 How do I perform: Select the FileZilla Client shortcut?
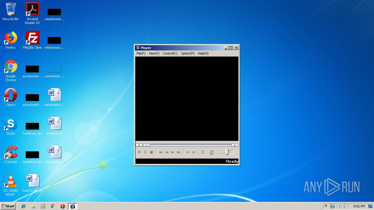pyautogui.click(x=32, y=40)
